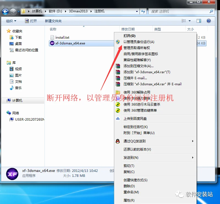220x204 pixels.
Task: Choose 添加到 "xf-3dsmax_x64.rar"(T) entry
Action: click(155, 72)
